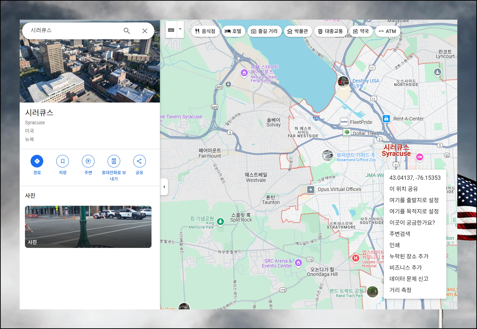Screen dimensions: 477x329
Task: Click the Rosamond Gifford Zoo photo marker
Action: coord(328,156)
